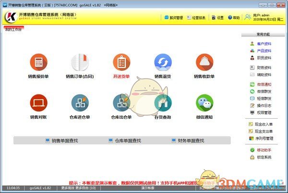Open 经营报表 in the top toolbar
This screenshot has height=193, width=288.
tap(196, 18)
